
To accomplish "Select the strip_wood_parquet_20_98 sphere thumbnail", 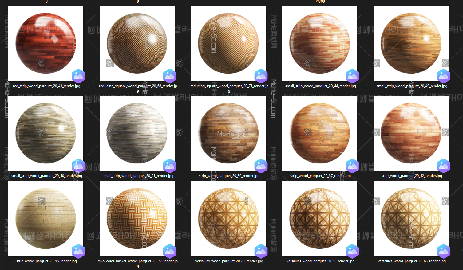I will click(x=46, y=219).
